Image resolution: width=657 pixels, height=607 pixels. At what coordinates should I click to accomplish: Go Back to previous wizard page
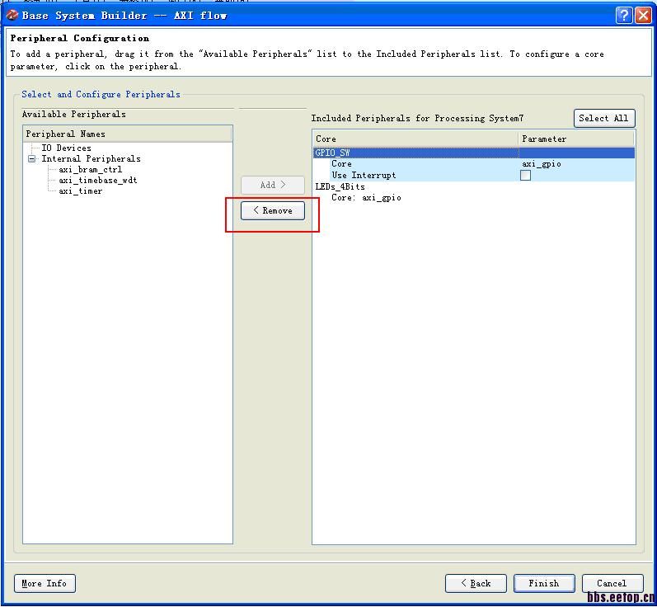coord(476,583)
